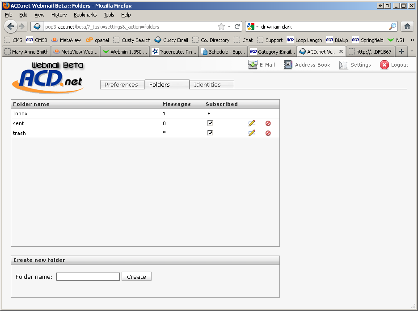Open the Address Book icon
The width and height of the screenshot is (418, 311).
(x=288, y=65)
